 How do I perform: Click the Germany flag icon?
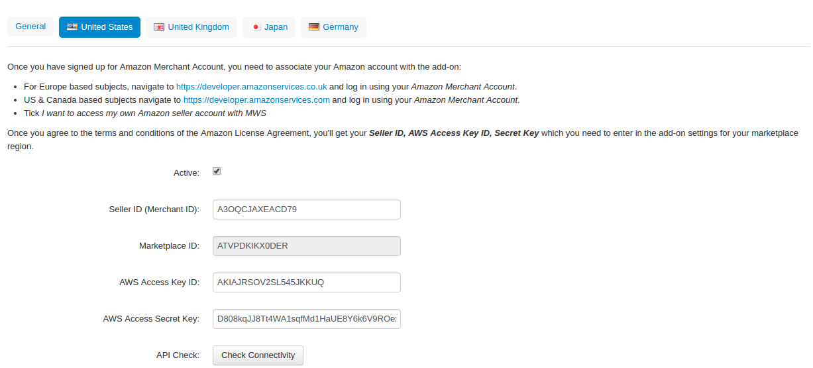click(x=314, y=27)
